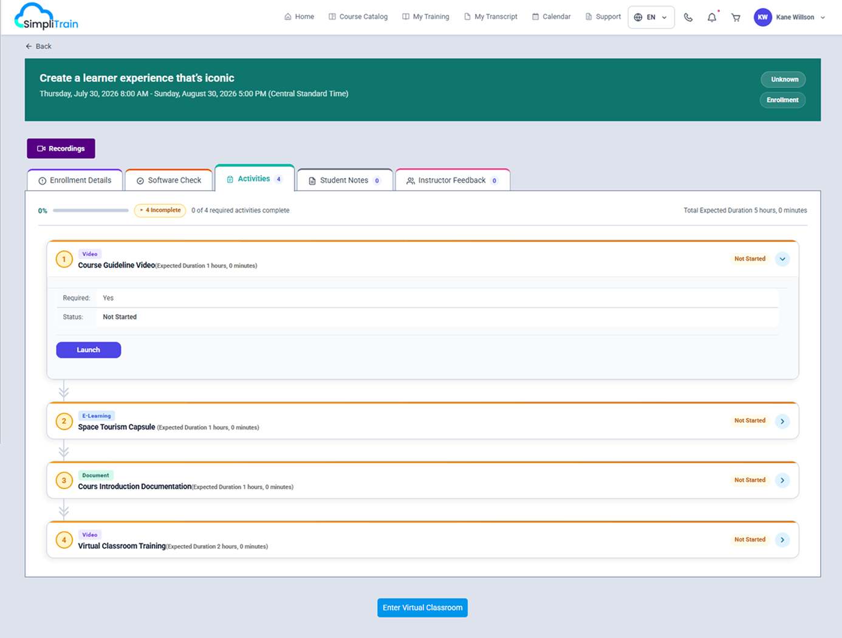The height and width of the screenshot is (638, 842).
Task: Click step number 1 circle icon
Action: pyautogui.click(x=64, y=259)
